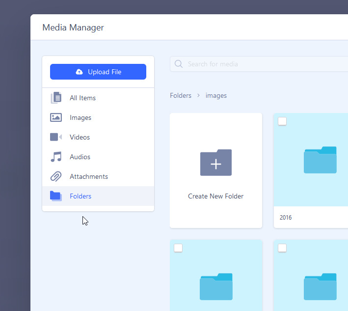Viewport: 348px width, 311px height.
Task: Click the Images picture icon in sidebar
Action: [56, 117]
